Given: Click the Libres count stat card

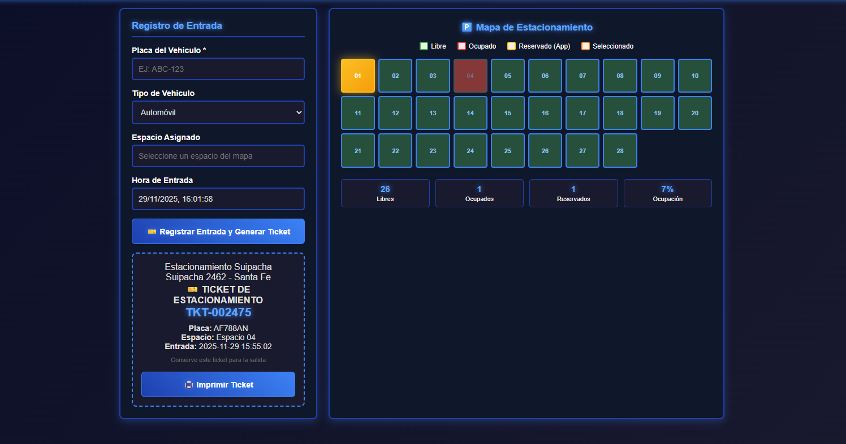Looking at the screenshot, I should pyautogui.click(x=385, y=193).
